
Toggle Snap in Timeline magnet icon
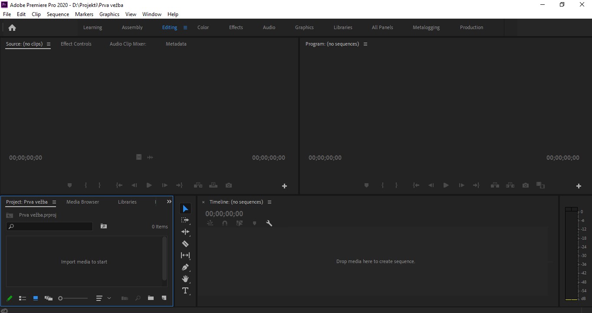click(225, 223)
